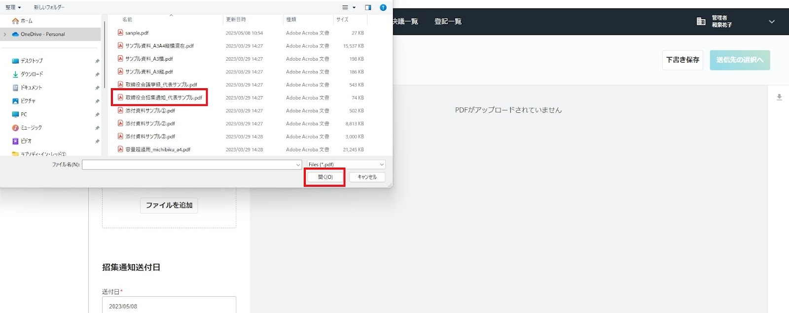This screenshot has width=789, height=313.
Task: Expand the 管理者 account menu chevron
Action: (772, 22)
